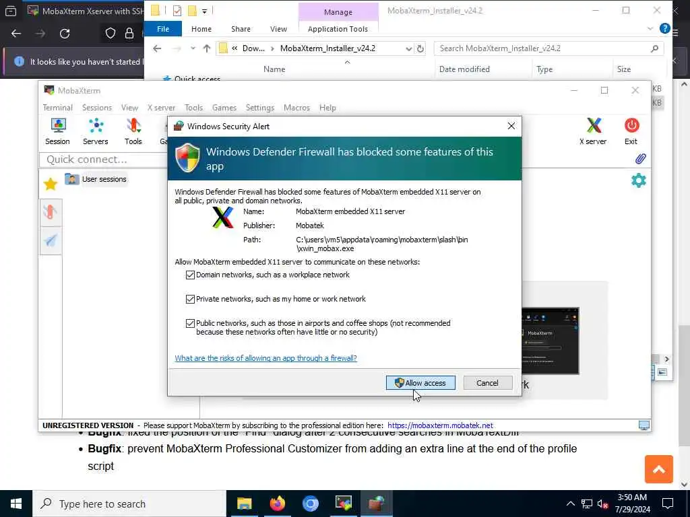Open the Macros menu in MobaXterm

click(296, 108)
